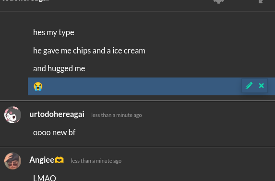Select the 'and hugged me' message
The width and height of the screenshot is (275, 181).
[59, 68]
